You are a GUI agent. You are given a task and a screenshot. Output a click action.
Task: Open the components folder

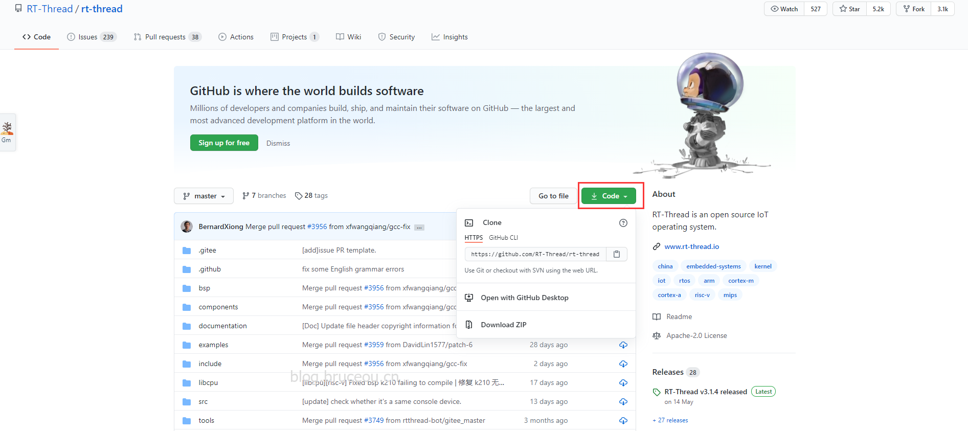tap(218, 307)
